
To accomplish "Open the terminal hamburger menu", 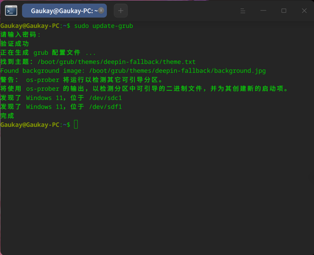I will tap(243, 10).
